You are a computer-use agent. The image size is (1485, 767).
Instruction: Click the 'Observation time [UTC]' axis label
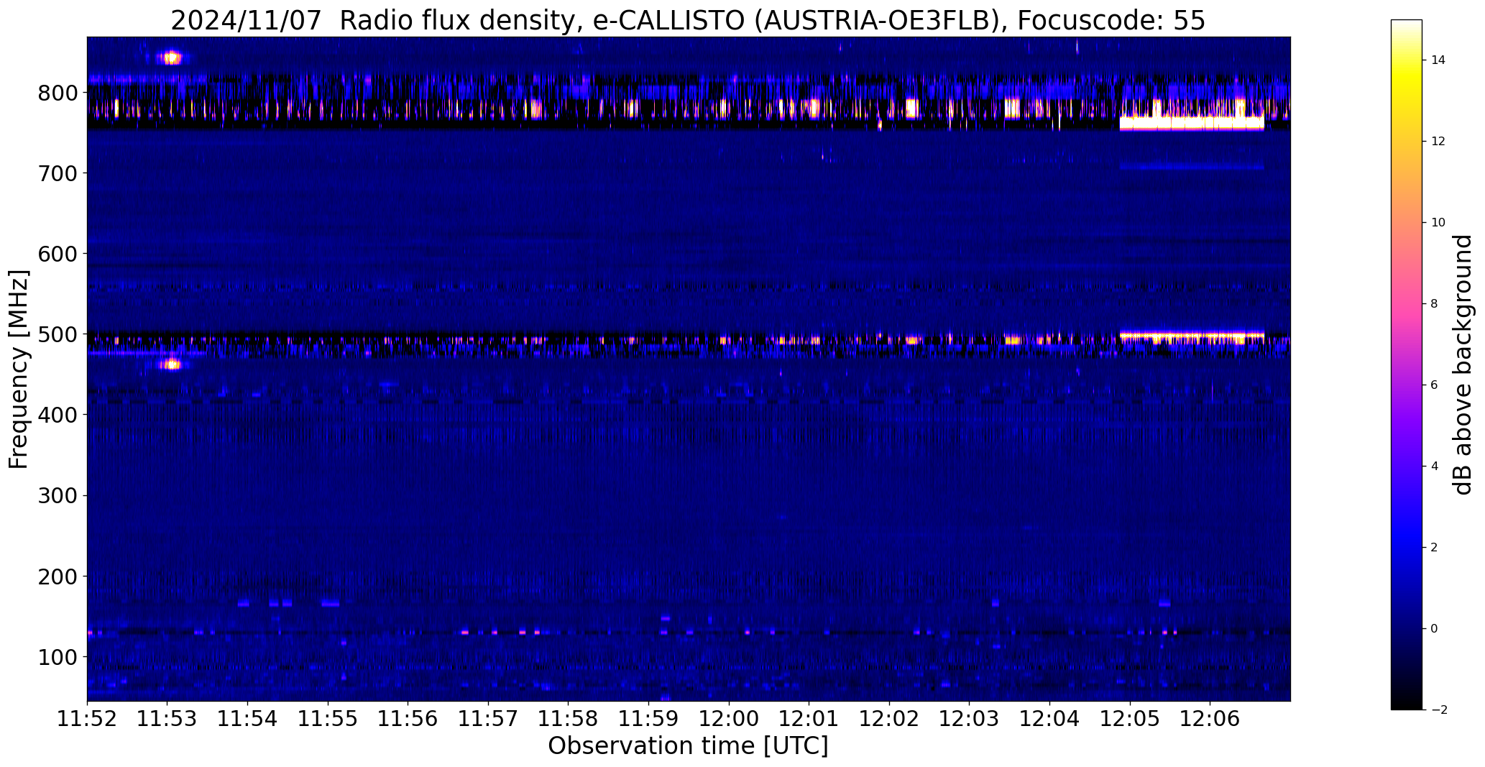click(688, 746)
